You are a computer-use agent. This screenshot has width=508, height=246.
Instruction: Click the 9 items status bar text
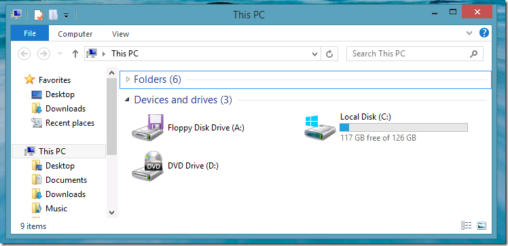(x=33, y=226)
